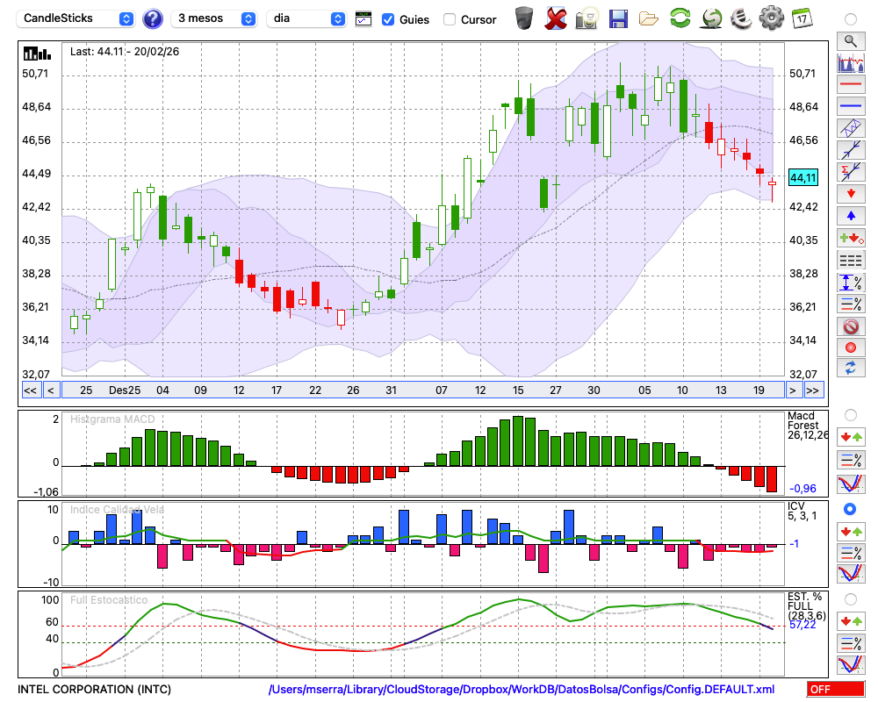
Task: Click the '<<' jump-to-start navigation button
Action: coord(30,390)
